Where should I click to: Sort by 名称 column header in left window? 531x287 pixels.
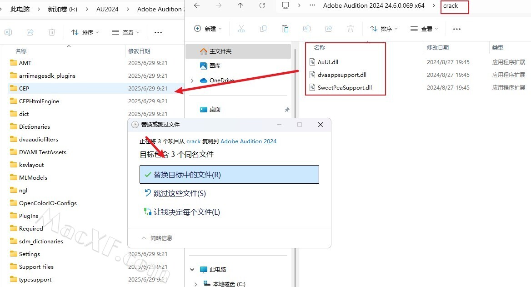pyautogui.click(x=20, y=51)
